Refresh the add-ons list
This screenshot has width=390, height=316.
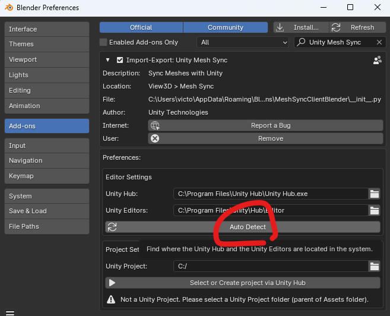click(x=358, y=27)
